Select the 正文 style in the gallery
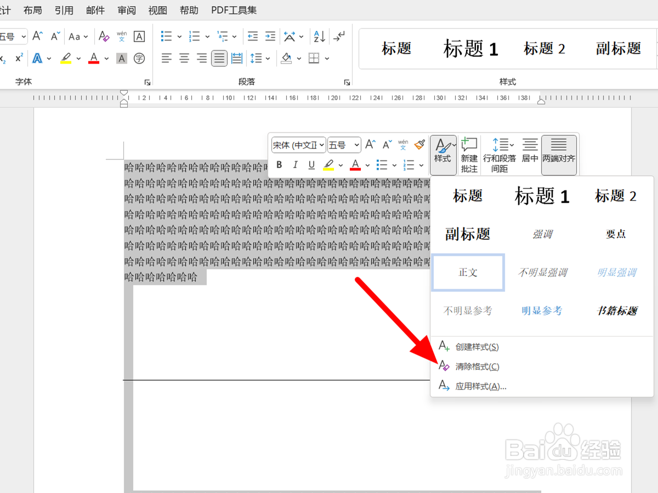Viewport: 658px width, 493px height. point(468,272)
